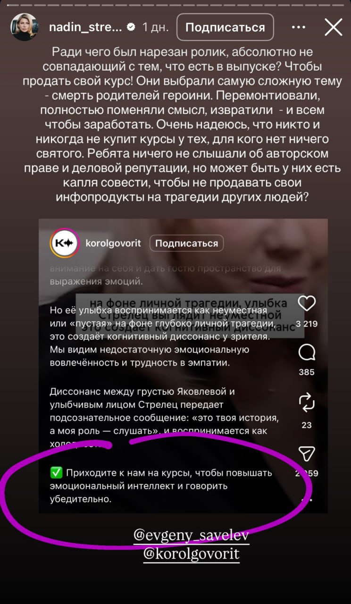351x604 pixels.
Task: Tap the green checkmark course invitation line
Action: tap(167, 486)
